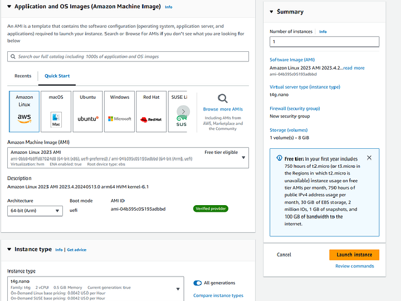This screenshot has height=301, width=401.
Task: Click the Number of instances field
Action: [x=324, y=42]
